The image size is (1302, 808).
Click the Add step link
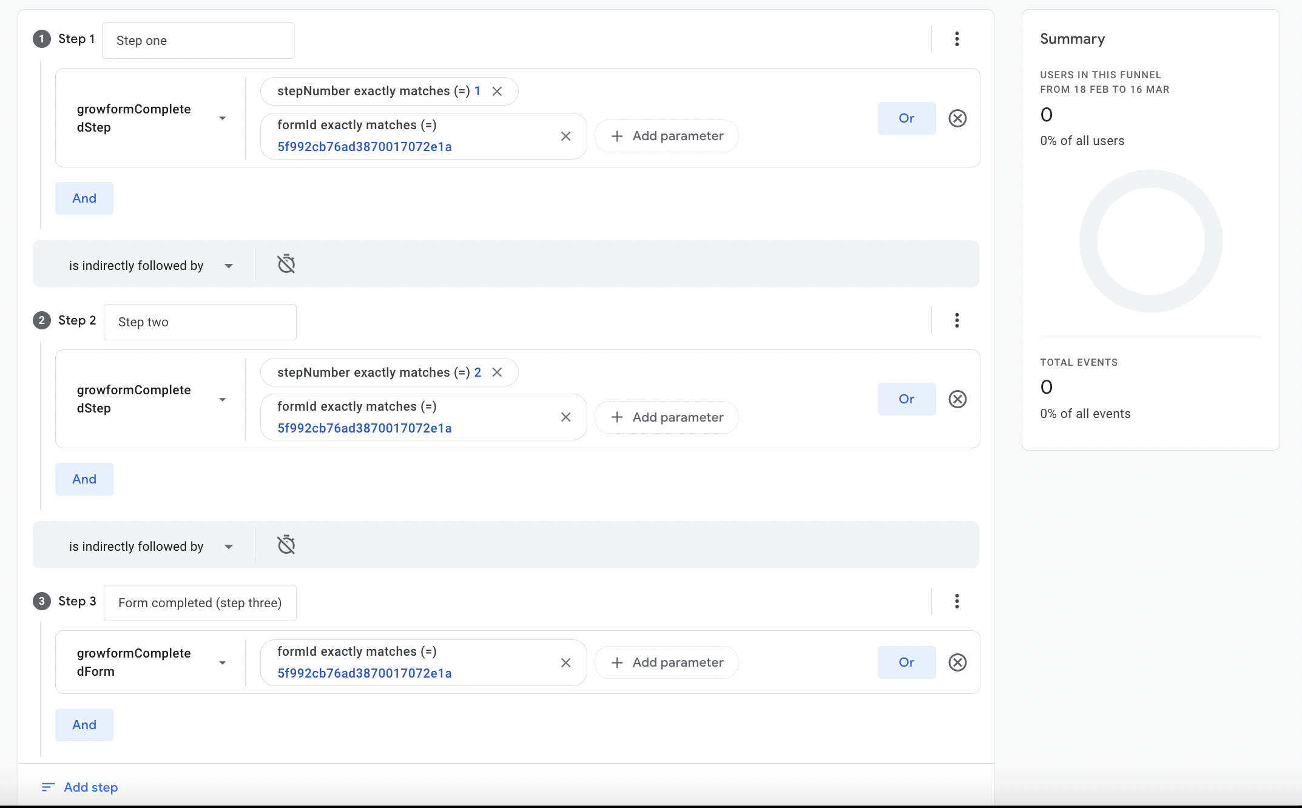coord(91,787)
